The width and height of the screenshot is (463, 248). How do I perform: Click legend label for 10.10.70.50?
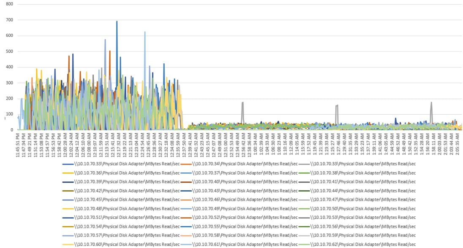tap(363, 209)
